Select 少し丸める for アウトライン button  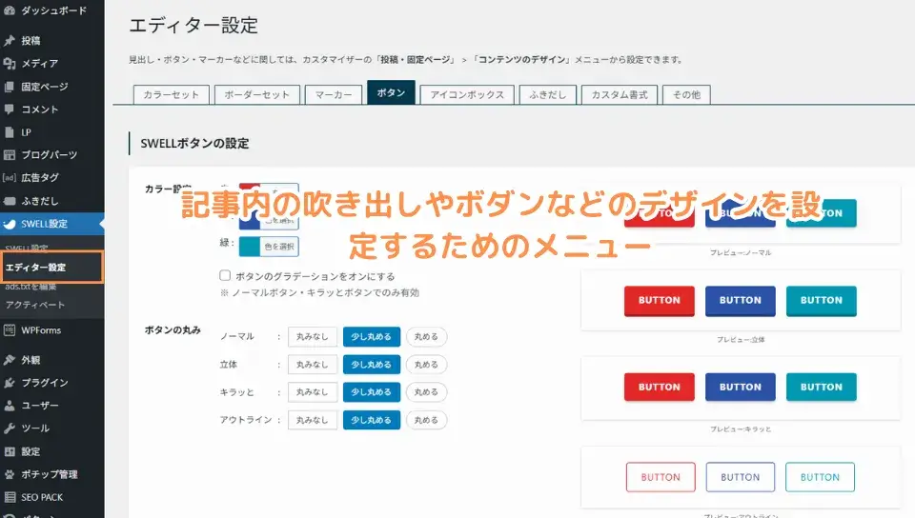coord(371,420)
